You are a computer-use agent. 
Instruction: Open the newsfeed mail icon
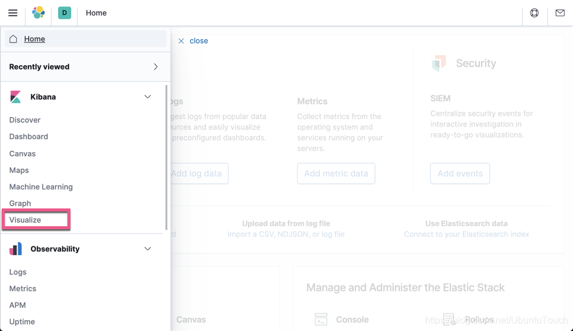pos(560,13)
